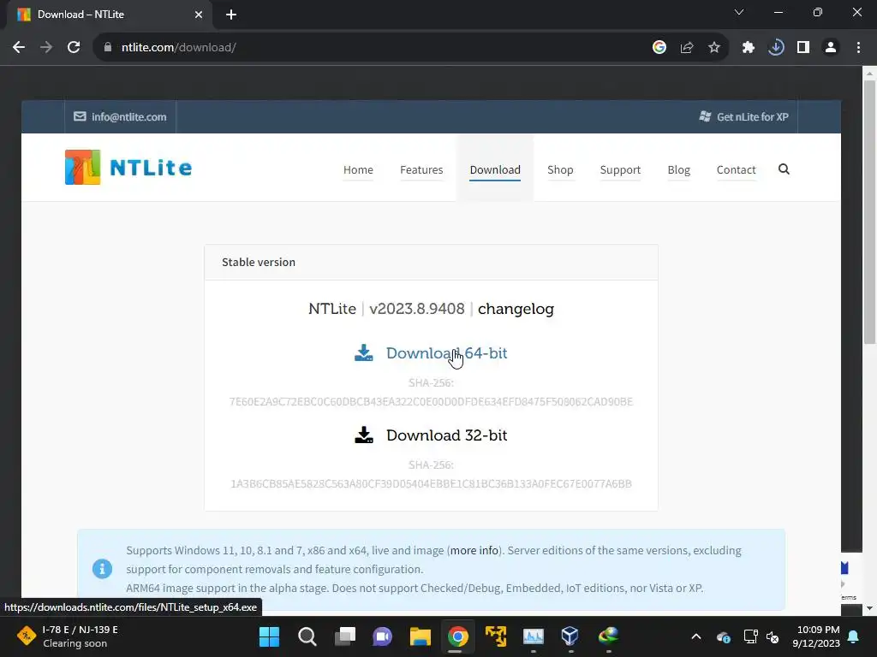Click the scrollbar down arrow
This screenshot has width=877, height=657.
(x=869, y=608)
